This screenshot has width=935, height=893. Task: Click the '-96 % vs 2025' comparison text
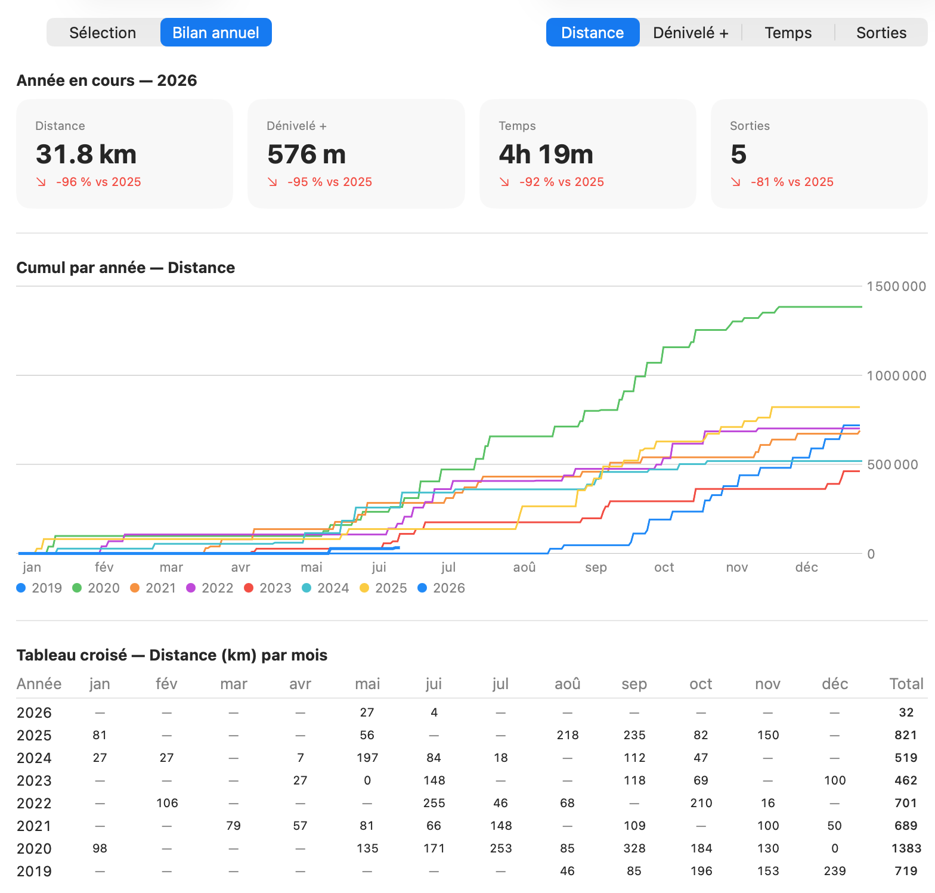99,182
